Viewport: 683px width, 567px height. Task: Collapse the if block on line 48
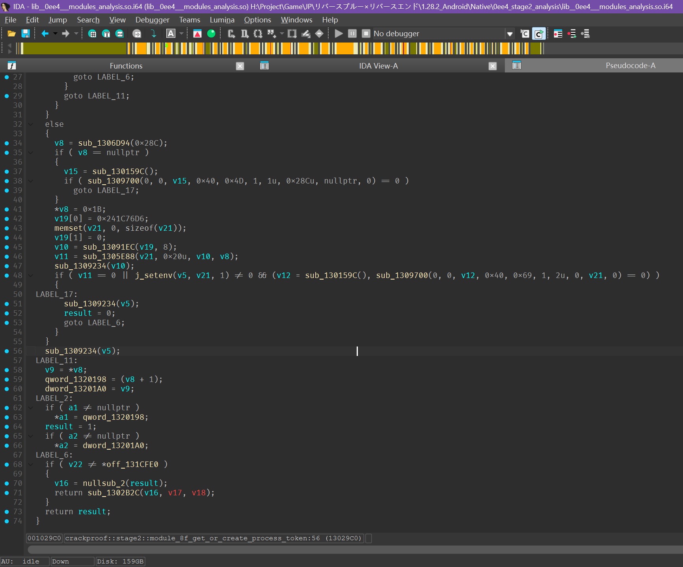(30, 276)
